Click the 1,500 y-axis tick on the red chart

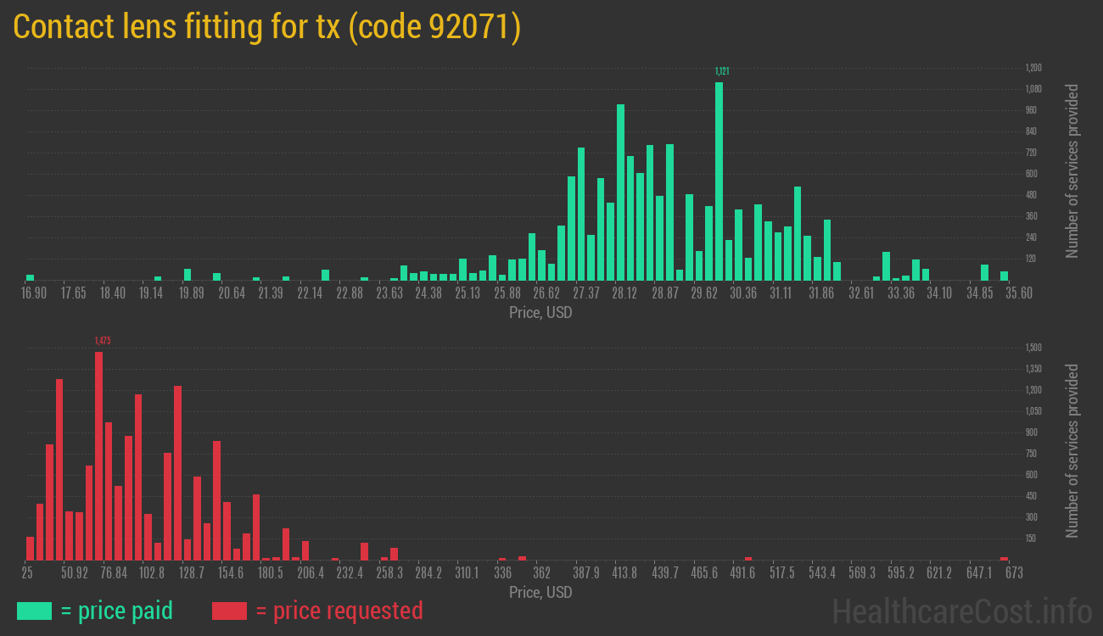tap(1033, 348)
